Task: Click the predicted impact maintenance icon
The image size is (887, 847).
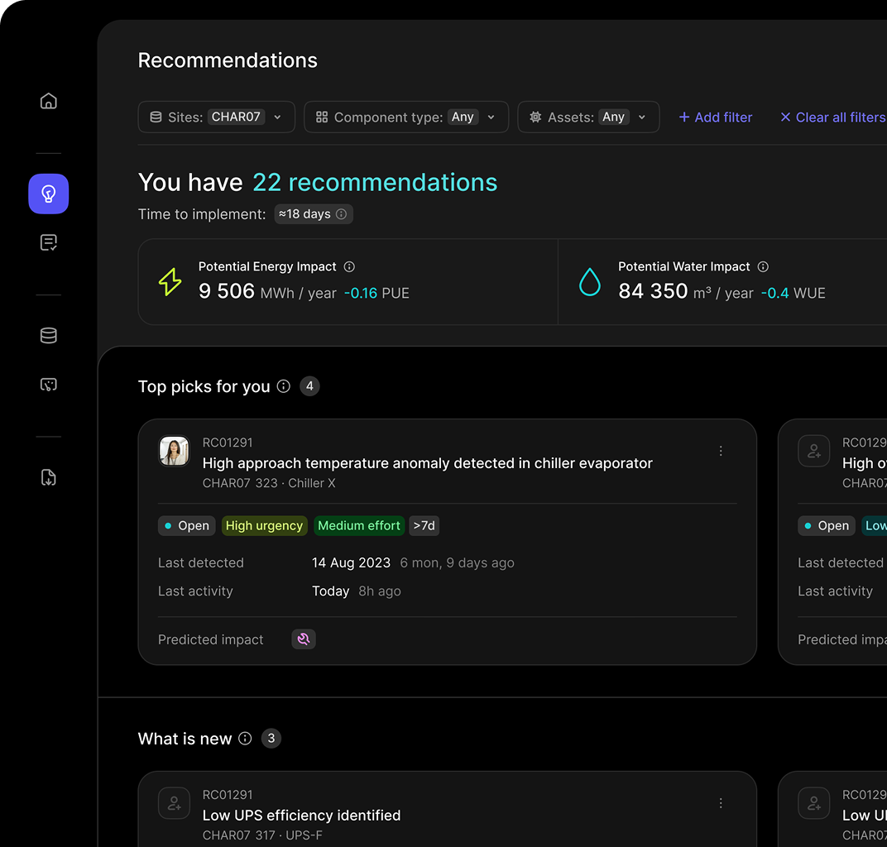Action: click(x=304, y=639)
